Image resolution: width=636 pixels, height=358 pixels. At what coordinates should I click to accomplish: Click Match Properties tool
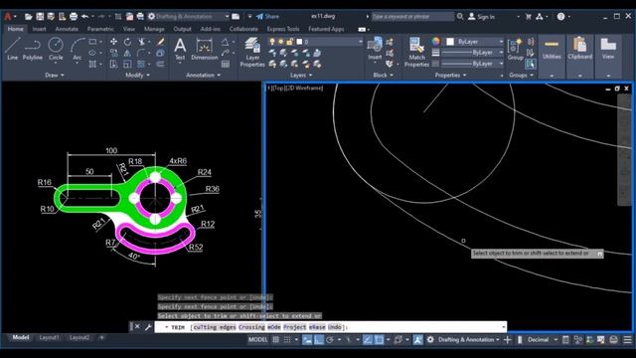(x=416, y=52)
